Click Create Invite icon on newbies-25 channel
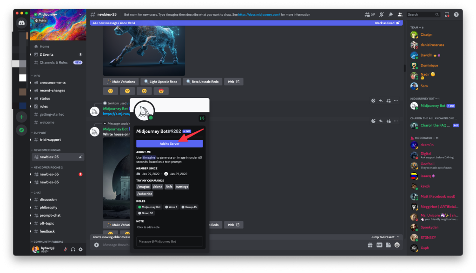476x273 pixels. (80, 157)
